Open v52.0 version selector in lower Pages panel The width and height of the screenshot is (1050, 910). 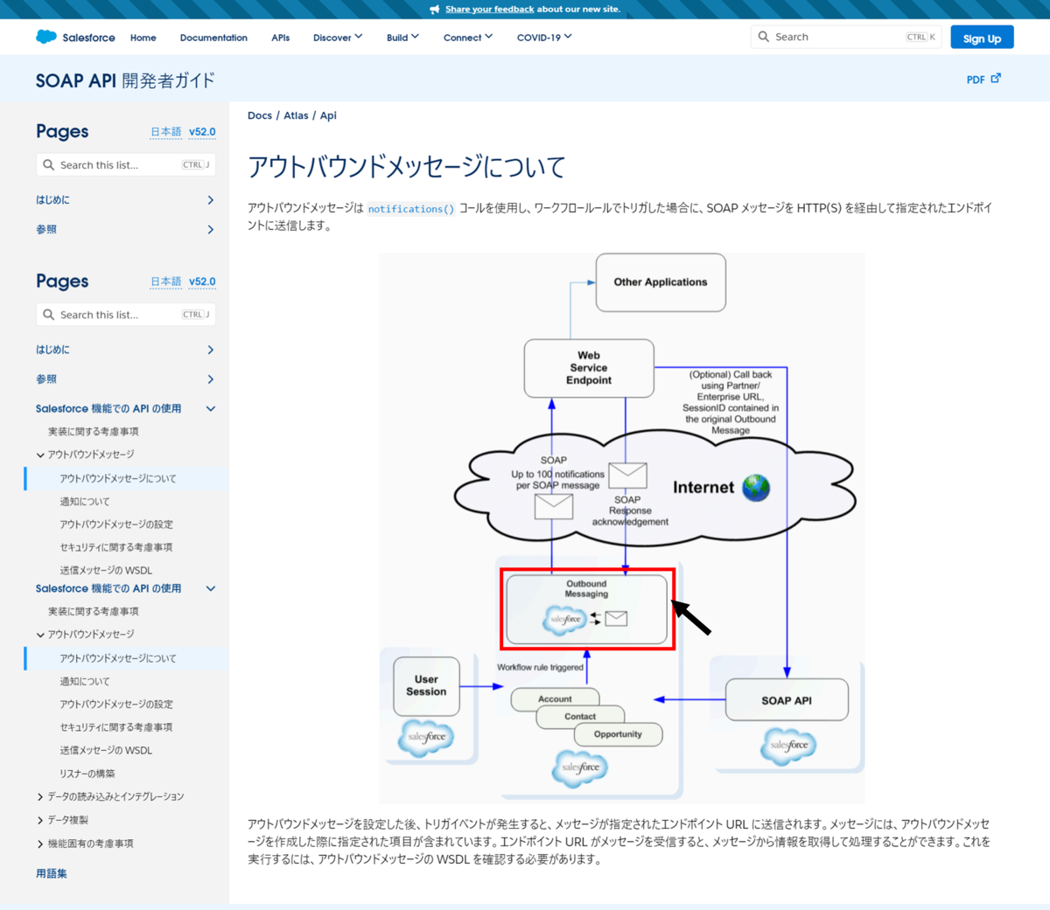tap(202, 281)
